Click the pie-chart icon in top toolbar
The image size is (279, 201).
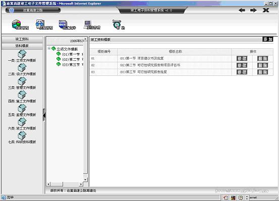tap(17, 24)
